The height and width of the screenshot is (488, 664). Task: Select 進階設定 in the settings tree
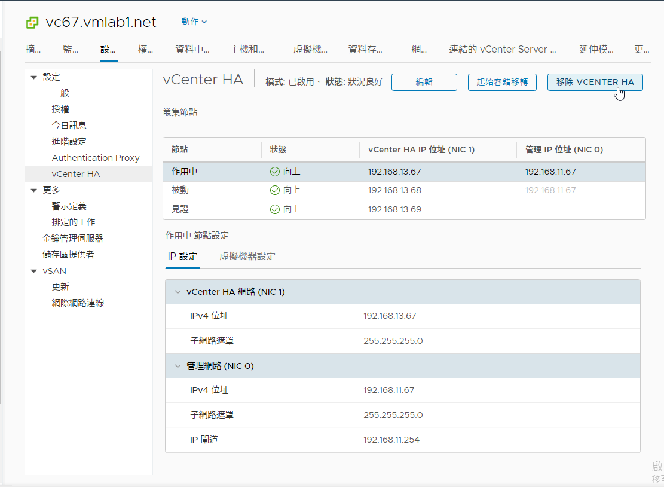(69, 142)
